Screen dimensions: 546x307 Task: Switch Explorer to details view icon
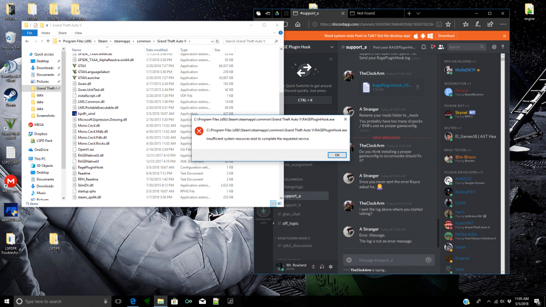point(274,203)
